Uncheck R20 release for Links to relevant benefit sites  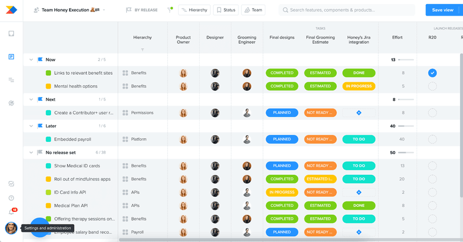[x=432, y=73]
